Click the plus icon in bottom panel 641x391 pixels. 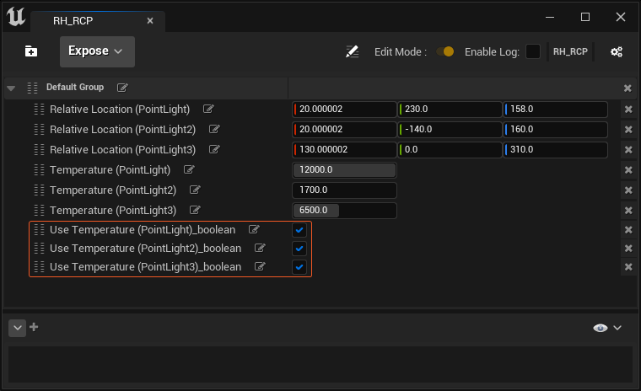coord(35,327)
